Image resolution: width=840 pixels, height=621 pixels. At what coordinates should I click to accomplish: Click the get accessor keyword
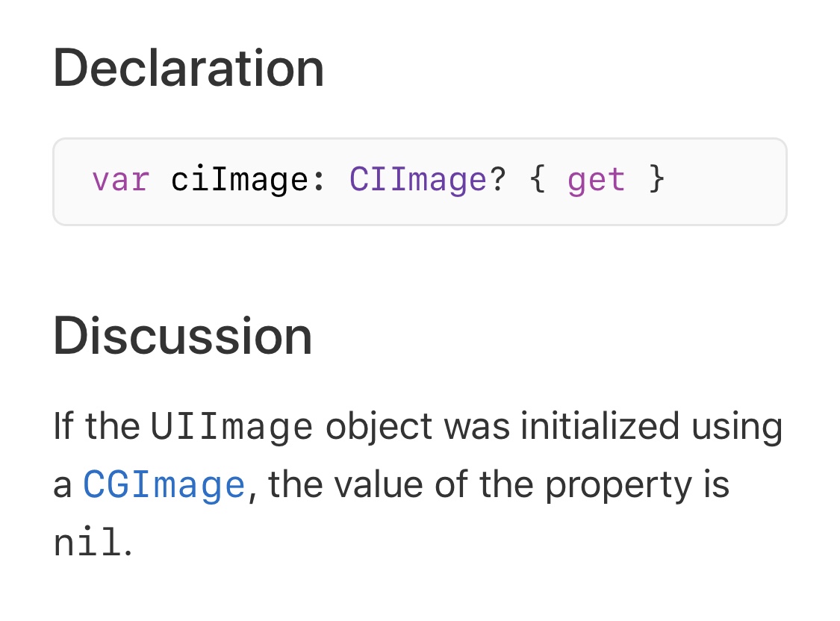tap(597, 181)
